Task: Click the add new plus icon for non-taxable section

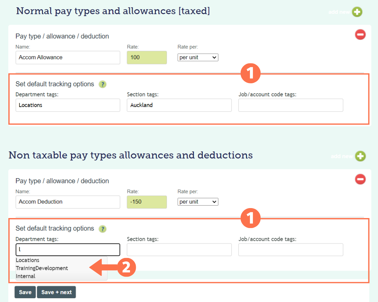Action: [360, 156]
